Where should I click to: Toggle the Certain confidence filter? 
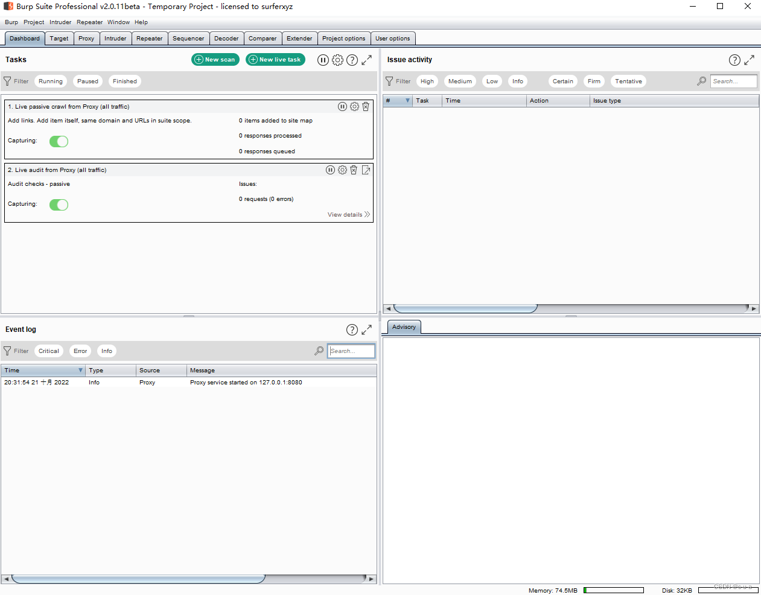click(563, 81)
